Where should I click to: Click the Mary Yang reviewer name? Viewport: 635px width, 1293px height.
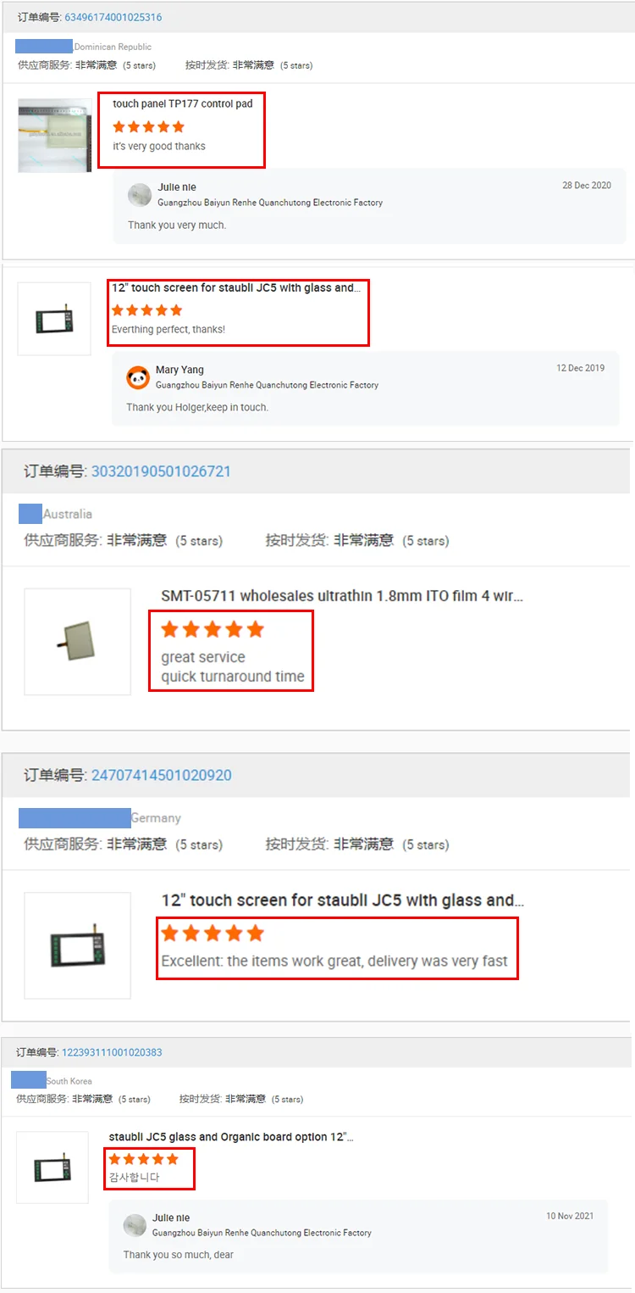click(x=179, y=370)
